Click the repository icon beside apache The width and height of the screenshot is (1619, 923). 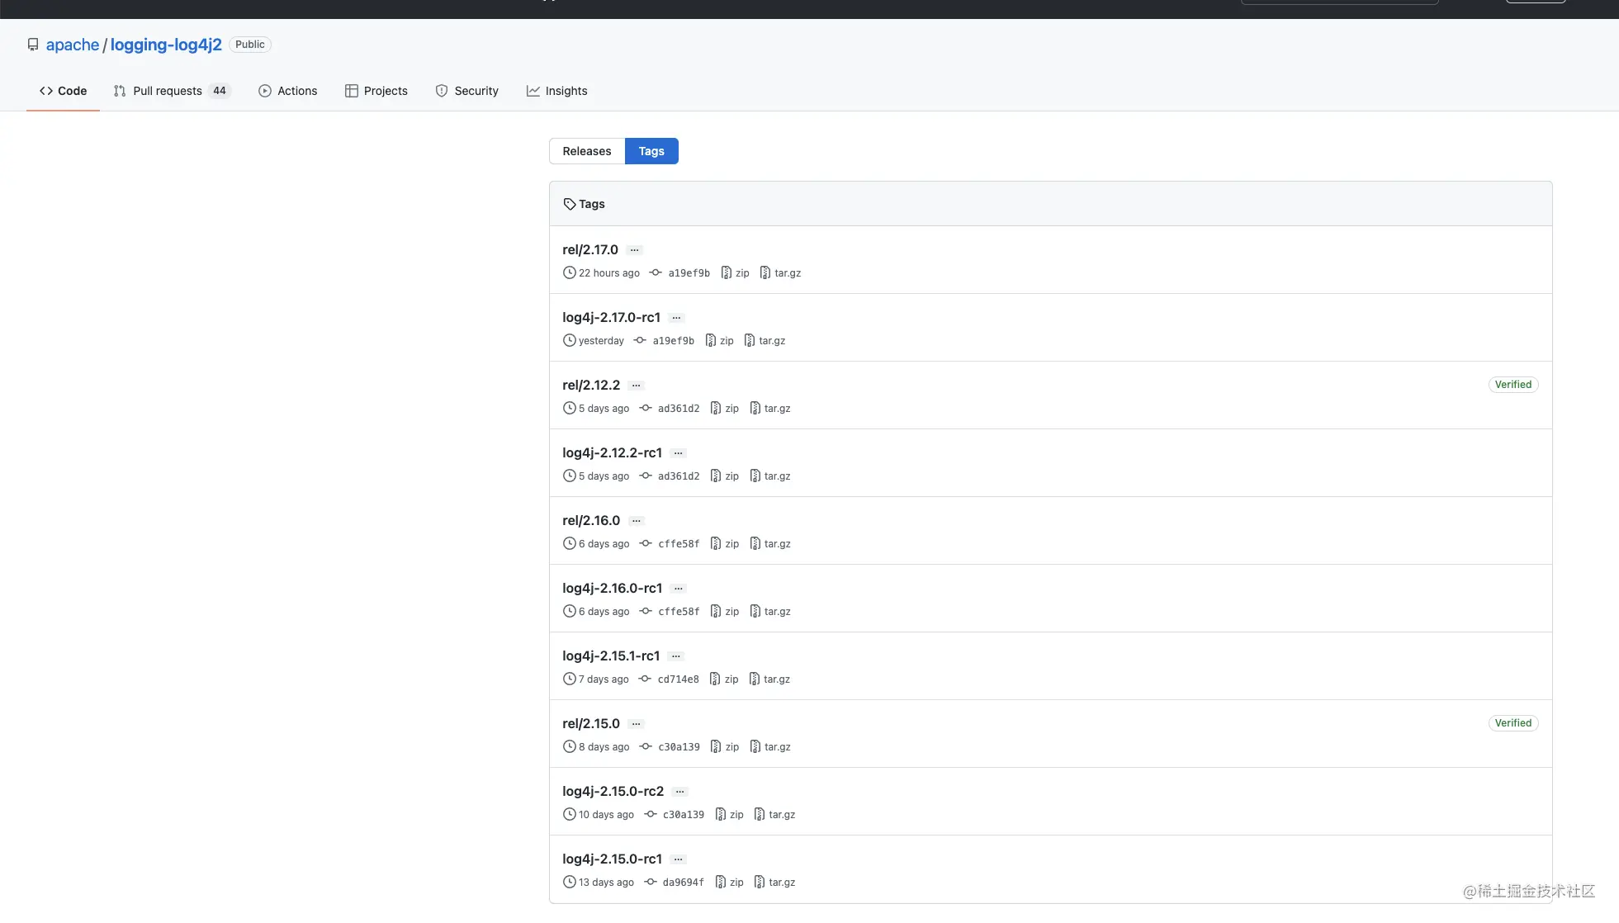[33, 45]
